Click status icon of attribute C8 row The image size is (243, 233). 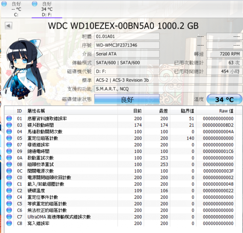pos(9,223)
